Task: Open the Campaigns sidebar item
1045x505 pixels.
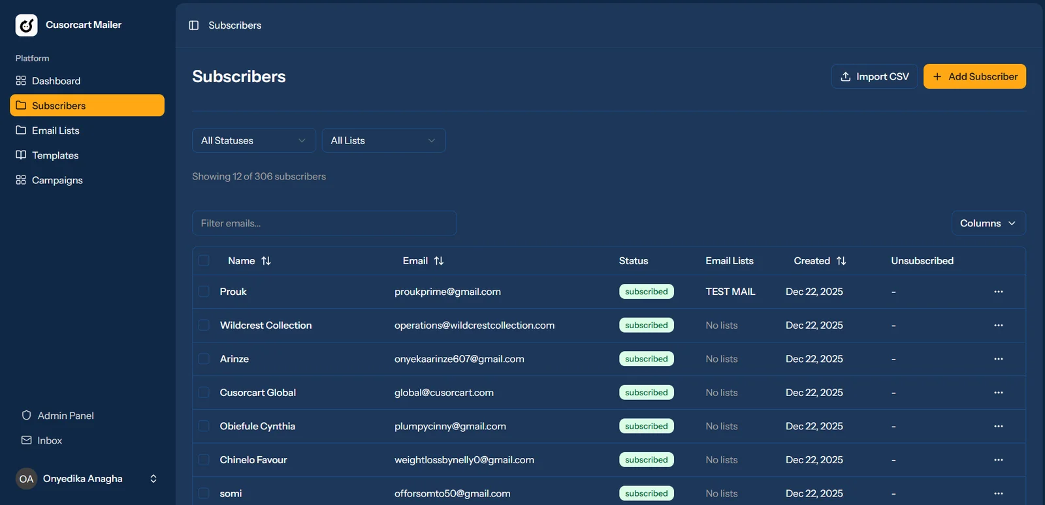Action: coord(87,180)
